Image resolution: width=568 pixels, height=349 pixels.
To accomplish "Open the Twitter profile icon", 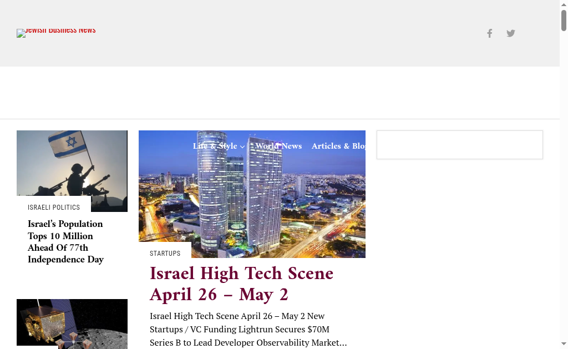I will 511,33.
